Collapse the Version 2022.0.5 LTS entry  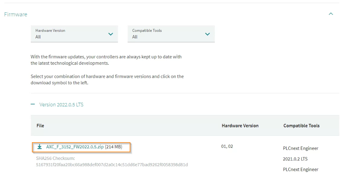pos(61,105)
